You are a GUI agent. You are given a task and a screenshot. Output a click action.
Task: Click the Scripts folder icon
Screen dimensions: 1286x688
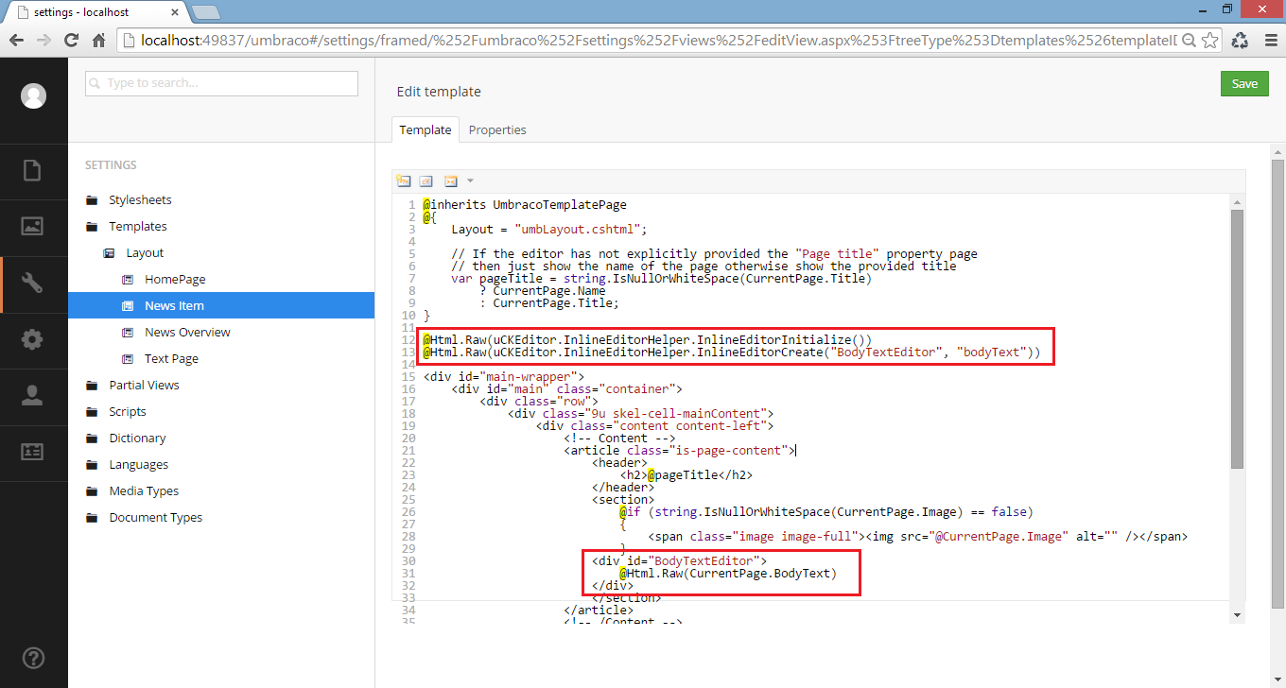tap(92, 412)
